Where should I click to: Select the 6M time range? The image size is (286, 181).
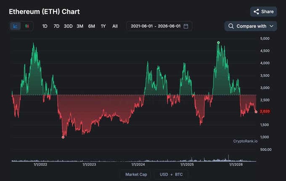click(92, 26)
